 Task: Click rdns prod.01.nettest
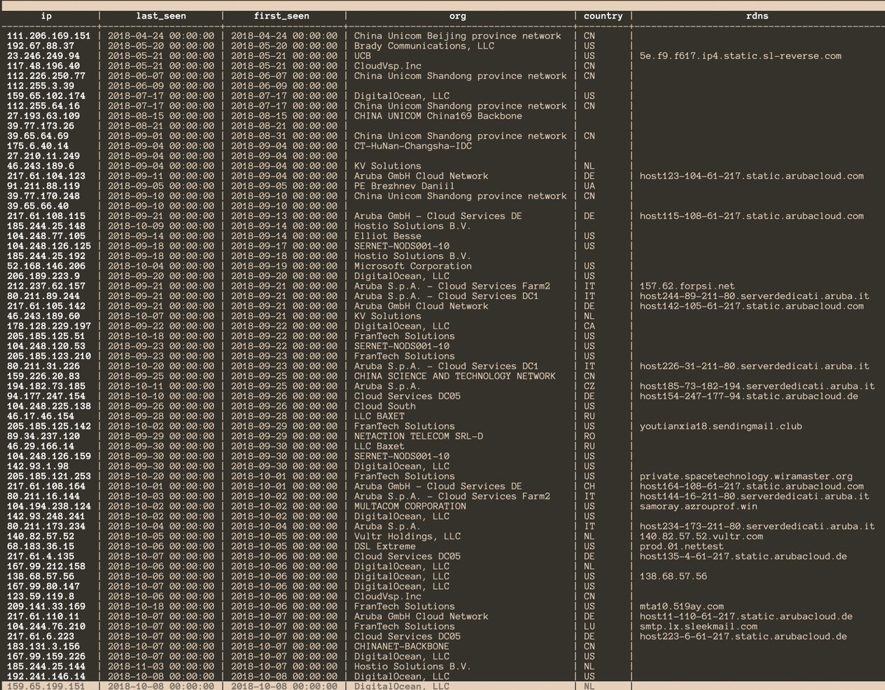[x=681, y=546]
